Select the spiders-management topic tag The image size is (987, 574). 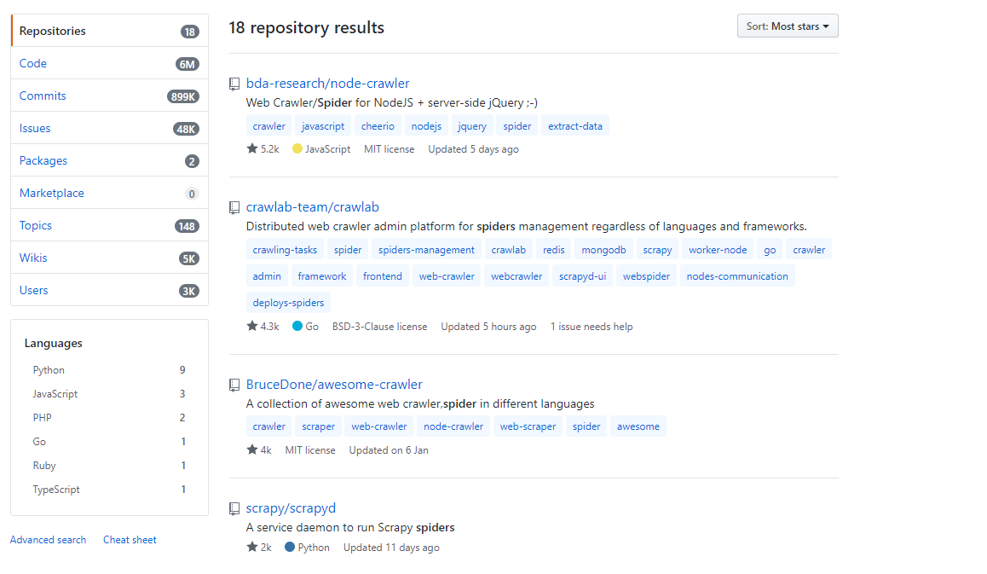[426, 250]
